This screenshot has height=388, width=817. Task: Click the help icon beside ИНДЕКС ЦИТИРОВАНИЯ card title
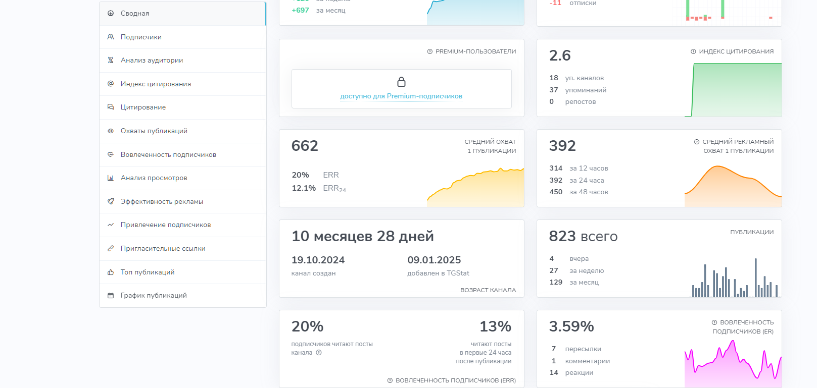pos(693,51)
